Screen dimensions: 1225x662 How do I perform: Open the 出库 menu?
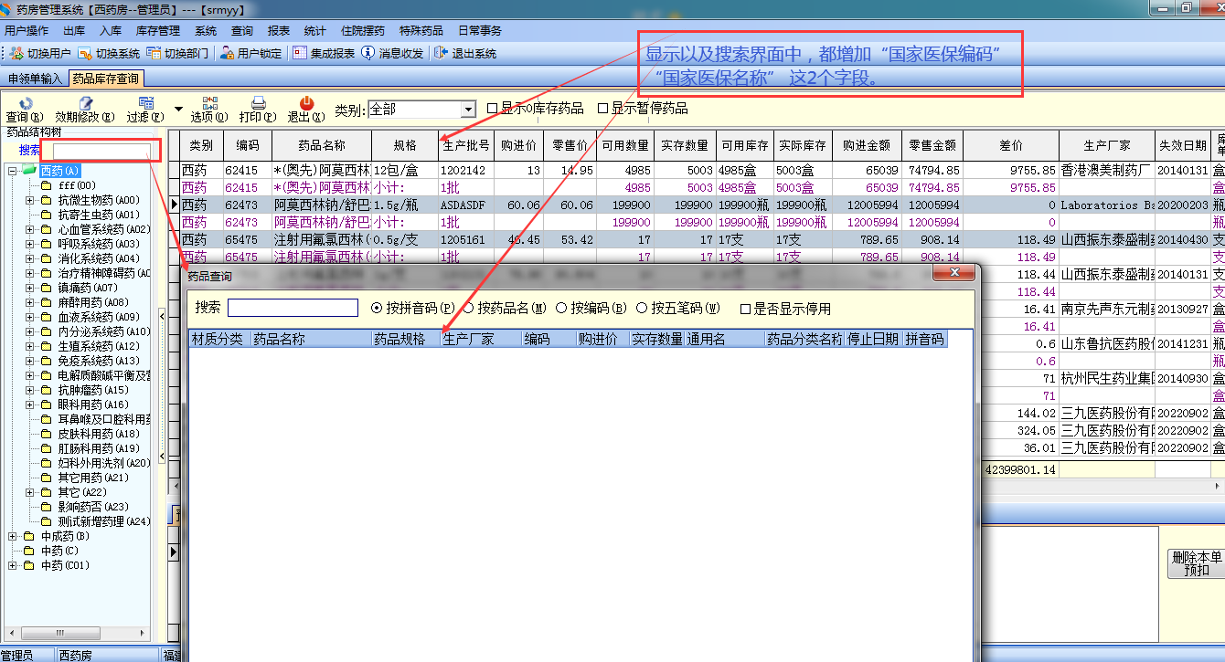click(74, 31)
